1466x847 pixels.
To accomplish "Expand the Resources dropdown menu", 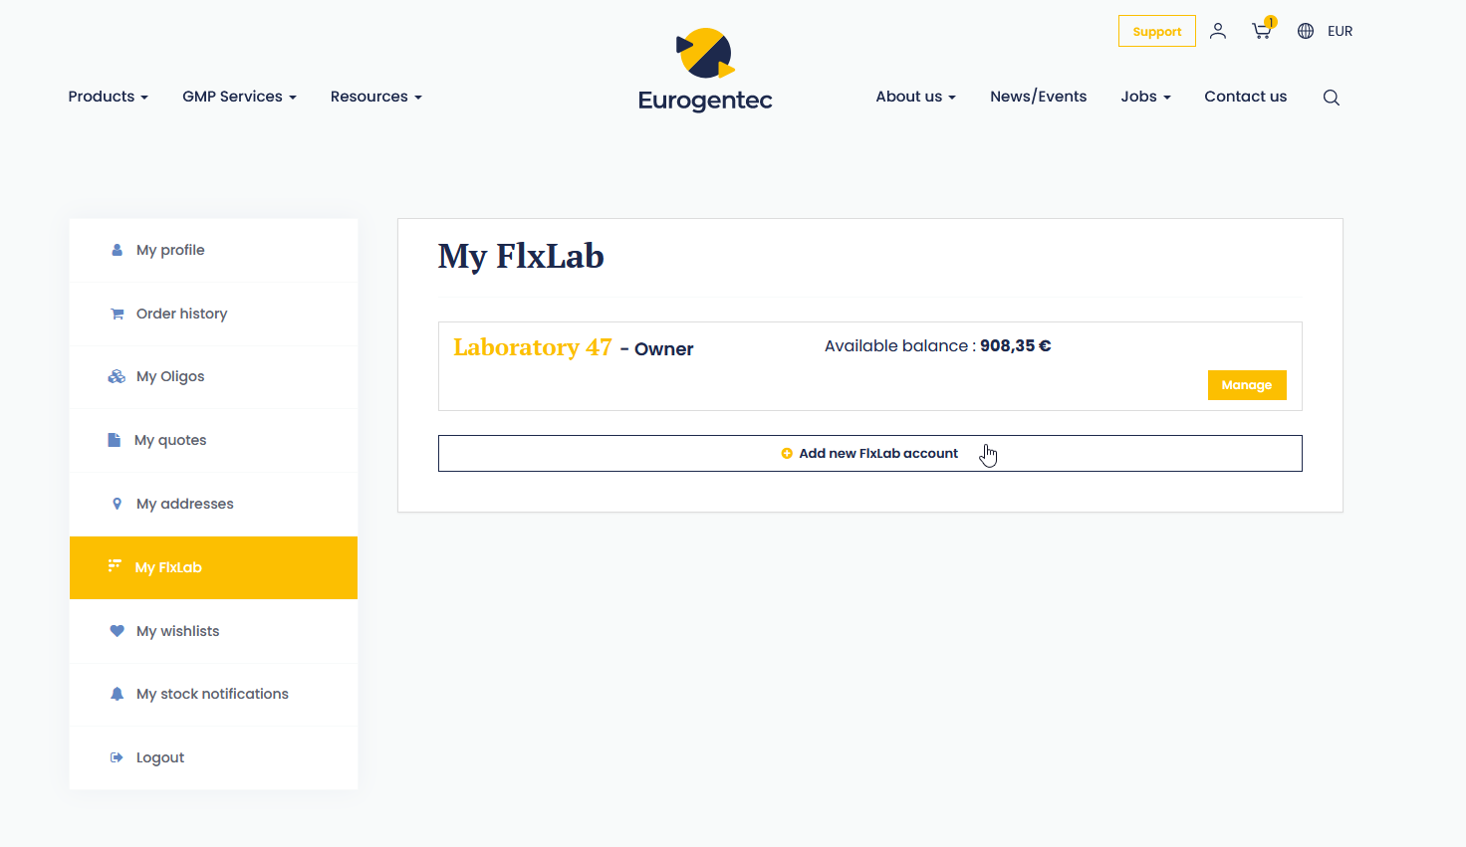I will (x=375, y=97).
